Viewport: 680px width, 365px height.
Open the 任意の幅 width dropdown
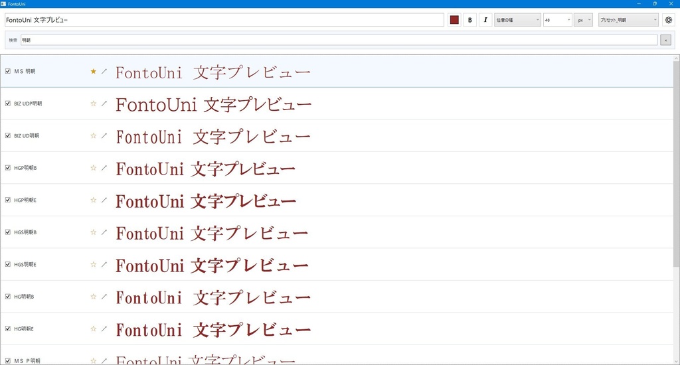[518, 20]
